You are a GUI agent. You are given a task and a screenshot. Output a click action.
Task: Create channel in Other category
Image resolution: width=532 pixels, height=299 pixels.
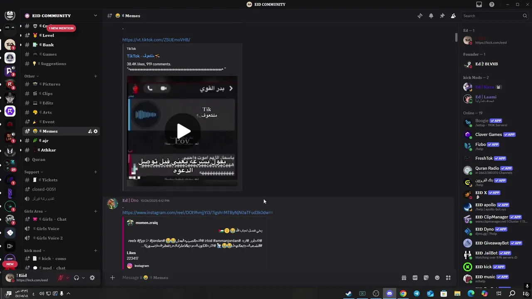(x=96, y=76)
